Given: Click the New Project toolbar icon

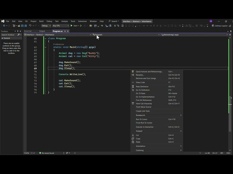Looking at the screenshot, I should 14,26.
